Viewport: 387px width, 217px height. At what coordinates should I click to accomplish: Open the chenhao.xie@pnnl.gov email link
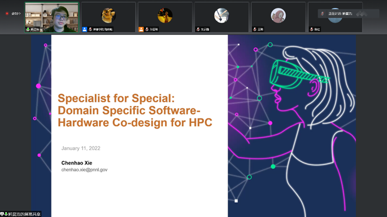coord(84,170)
